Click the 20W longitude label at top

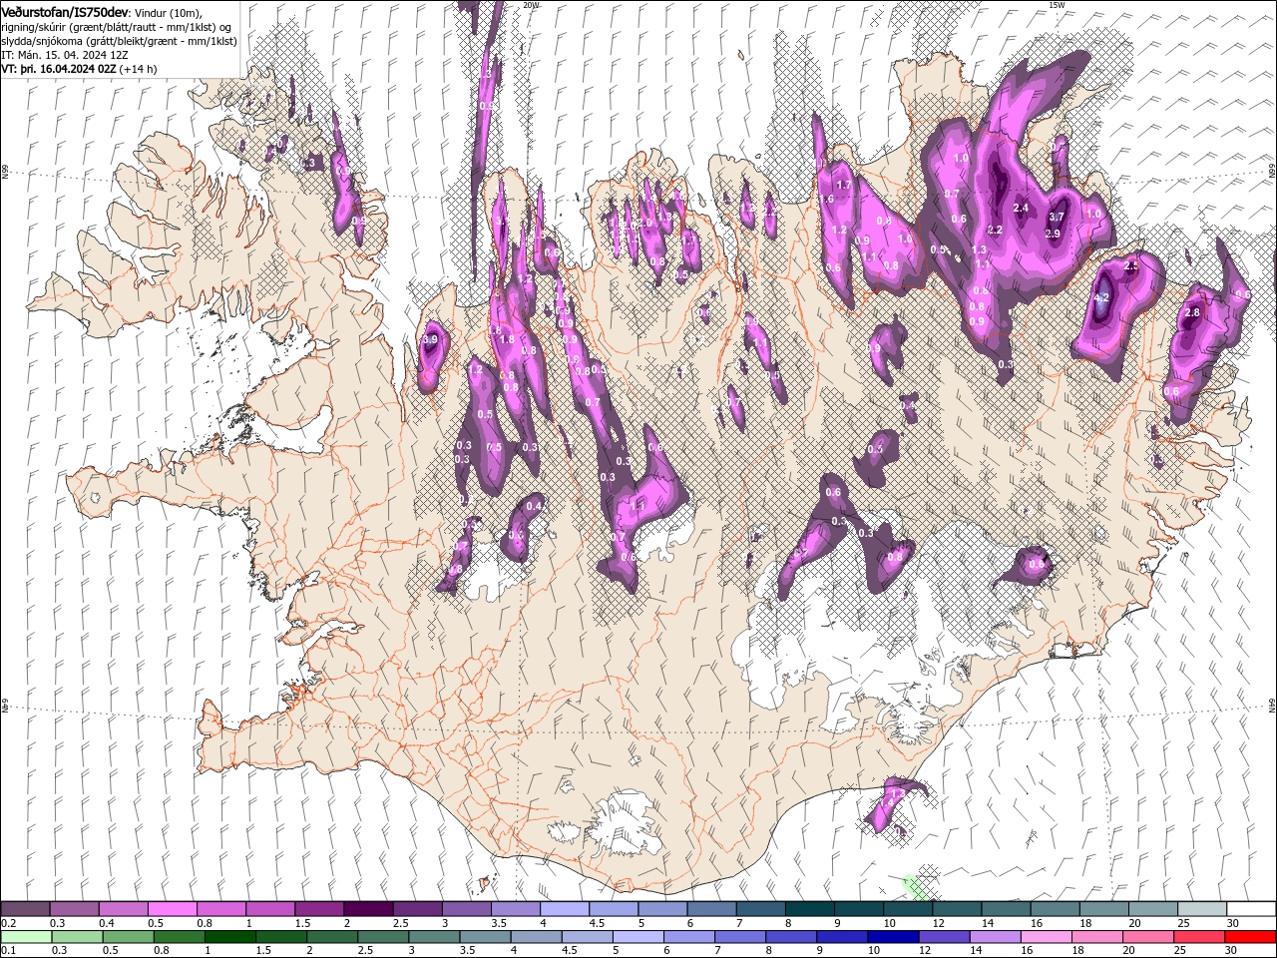click(531, 5)
